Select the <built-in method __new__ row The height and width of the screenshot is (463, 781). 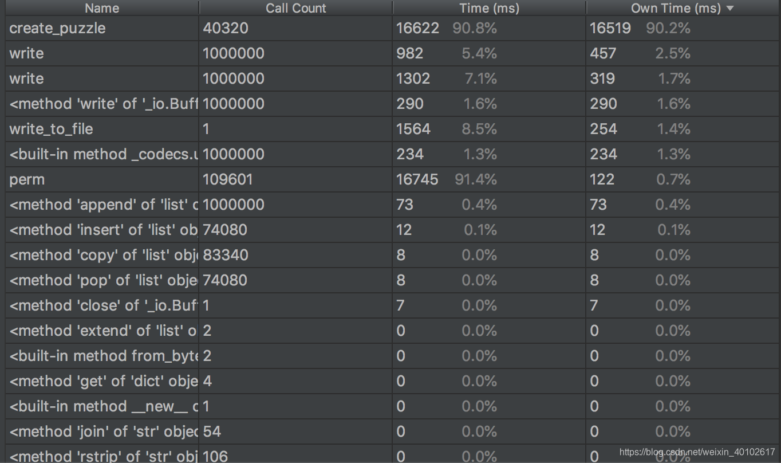[x=392, y=406]
